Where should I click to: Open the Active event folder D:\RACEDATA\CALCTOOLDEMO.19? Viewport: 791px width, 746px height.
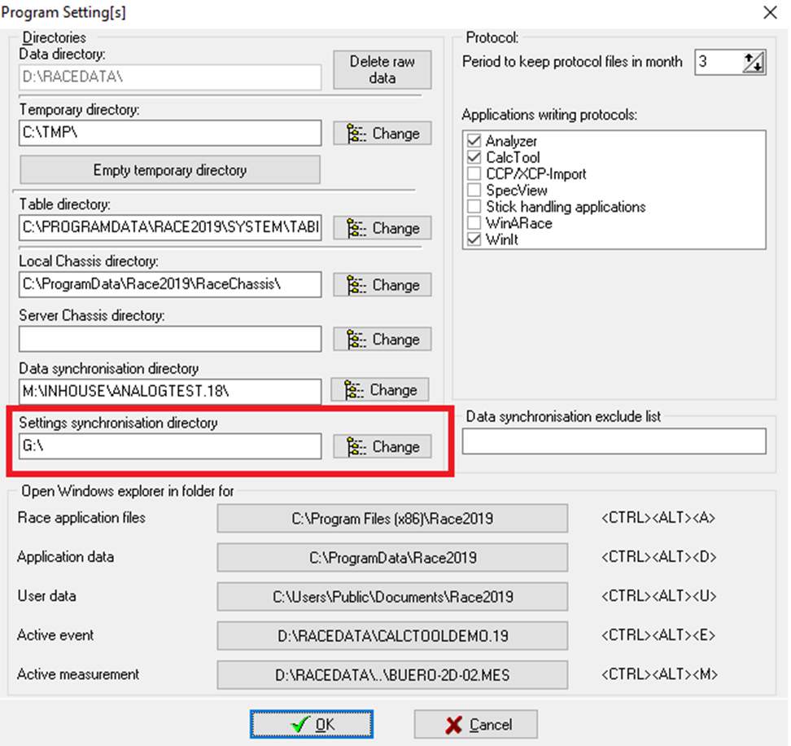coord(392,635)
